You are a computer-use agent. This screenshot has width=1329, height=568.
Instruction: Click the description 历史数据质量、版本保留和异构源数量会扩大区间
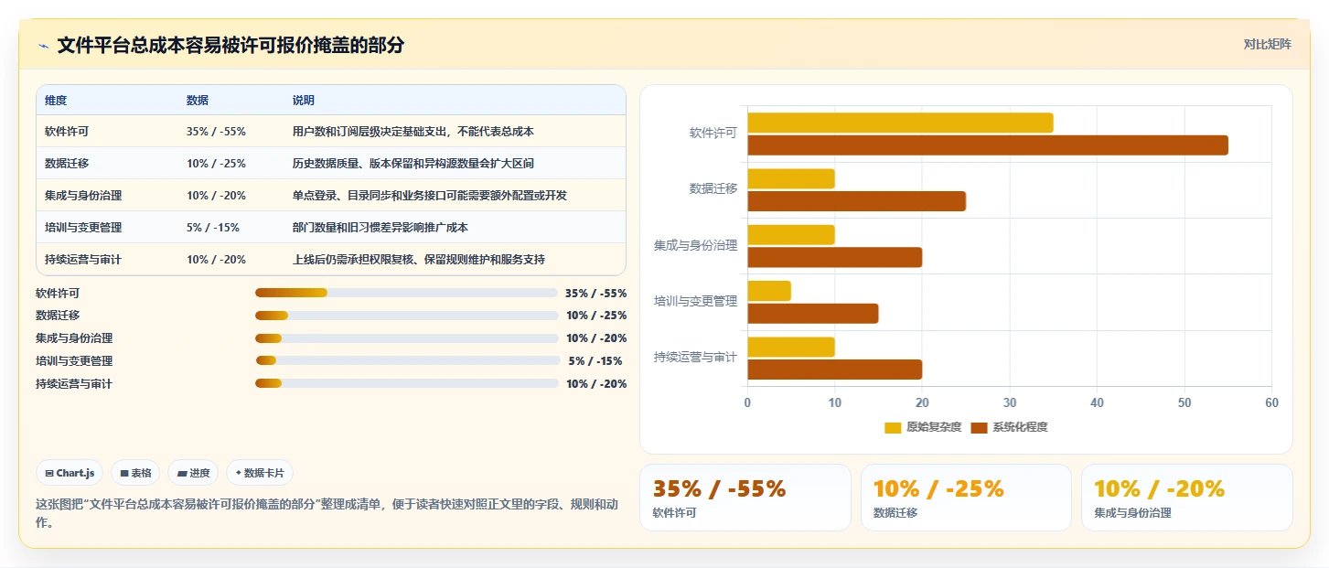[413, 164]
